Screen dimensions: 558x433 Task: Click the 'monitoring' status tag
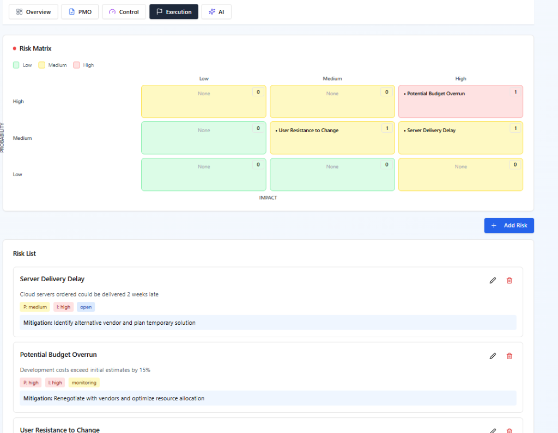(x=84, y=382)
